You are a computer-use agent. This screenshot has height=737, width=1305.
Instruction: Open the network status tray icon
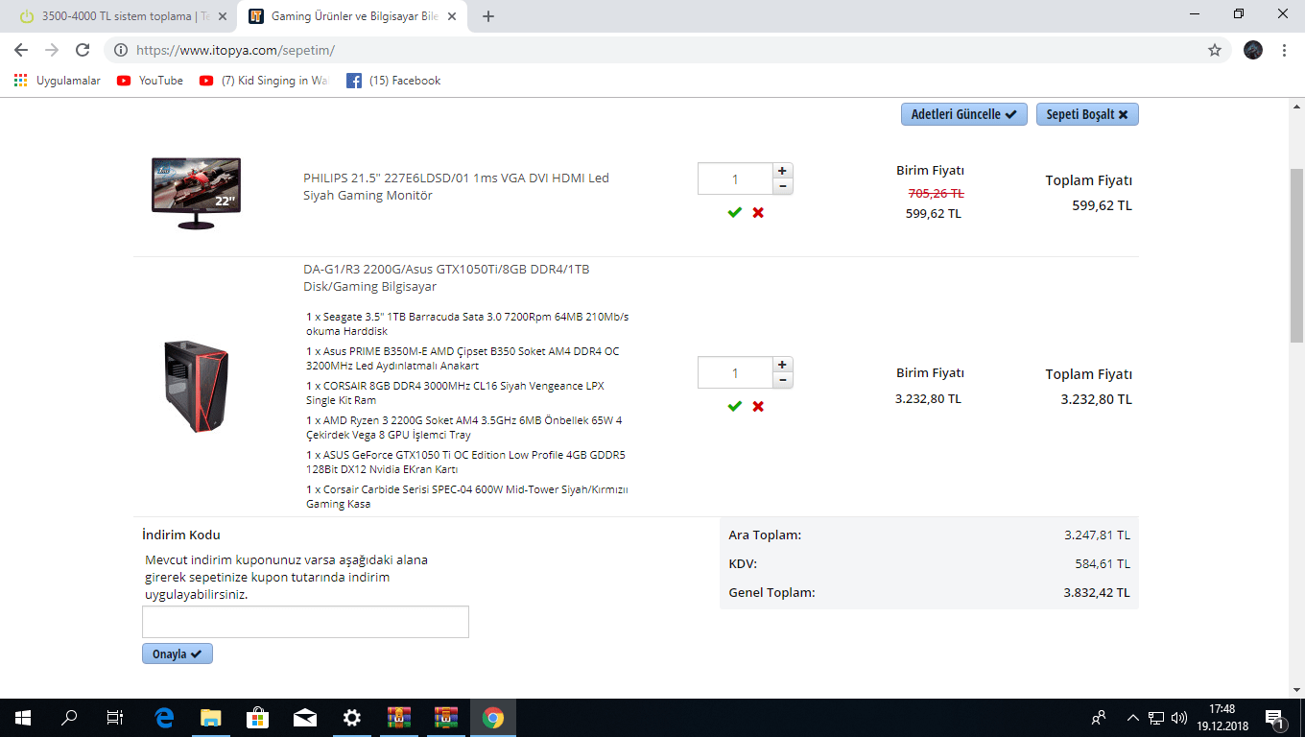pos(1156,718)
